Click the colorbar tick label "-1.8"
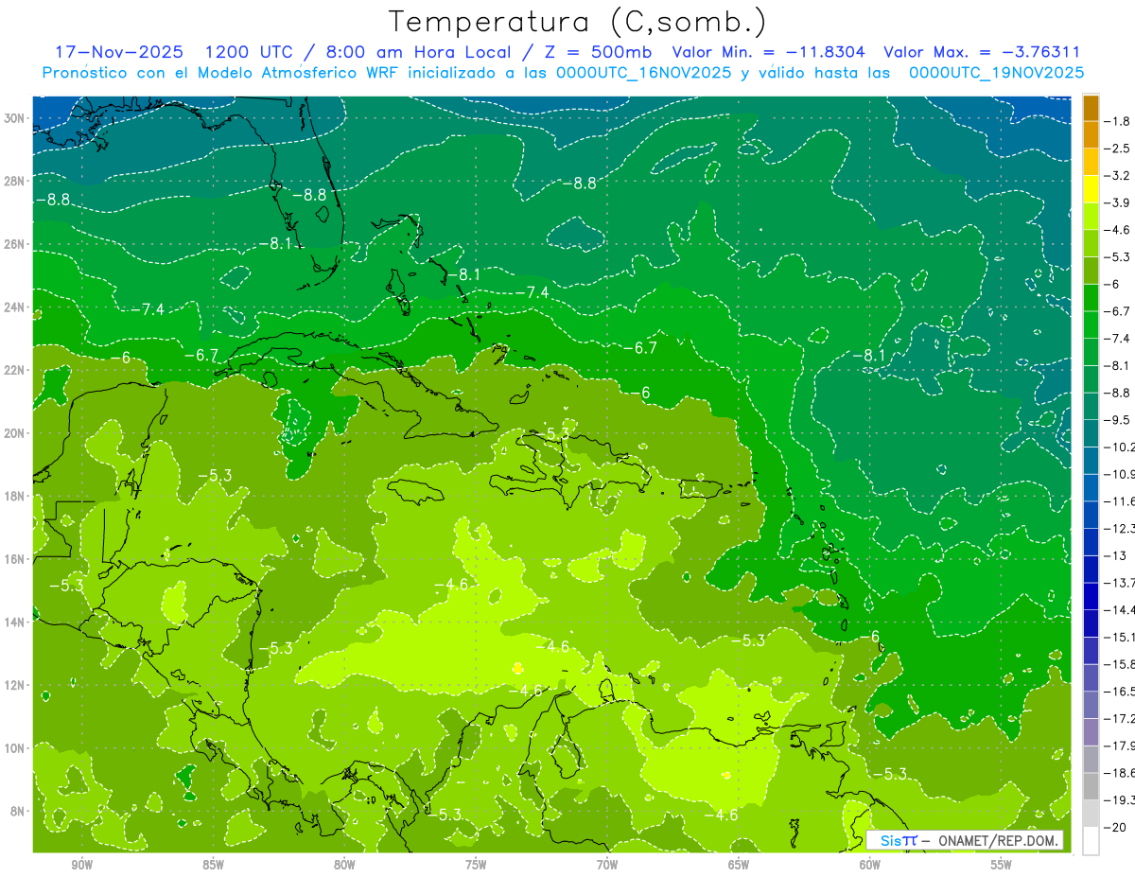This screenshot has height=877, width=1135. (1118, 121)
